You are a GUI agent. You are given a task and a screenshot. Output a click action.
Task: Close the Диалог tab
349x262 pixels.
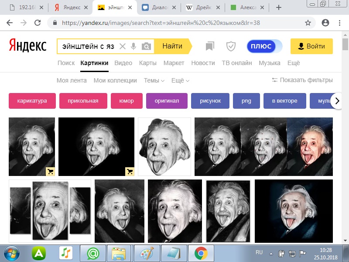(x=174, y=7)
